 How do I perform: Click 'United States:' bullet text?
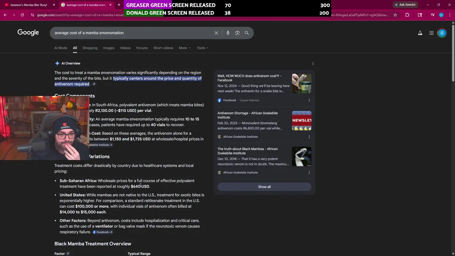click(73, 195)
